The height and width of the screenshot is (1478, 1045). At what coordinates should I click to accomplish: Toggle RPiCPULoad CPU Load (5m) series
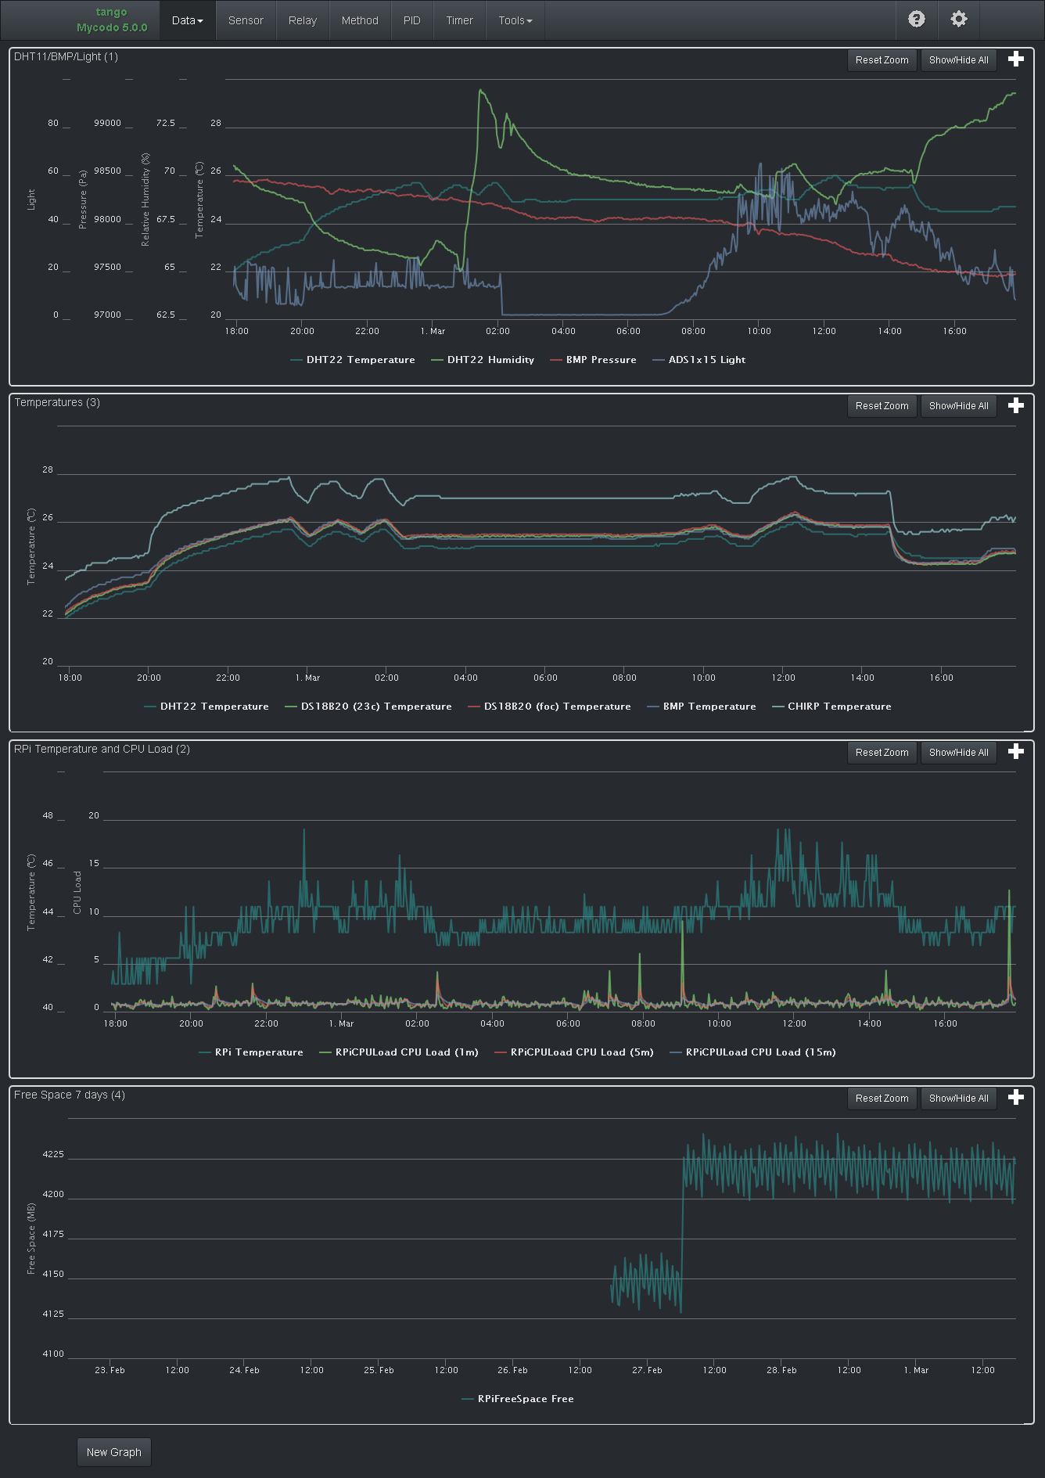click(x=574, y=1052)
